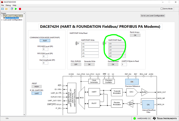Click the MUX block in diagram
Viewport: 179px width, 121px height.
click(82, 98)
